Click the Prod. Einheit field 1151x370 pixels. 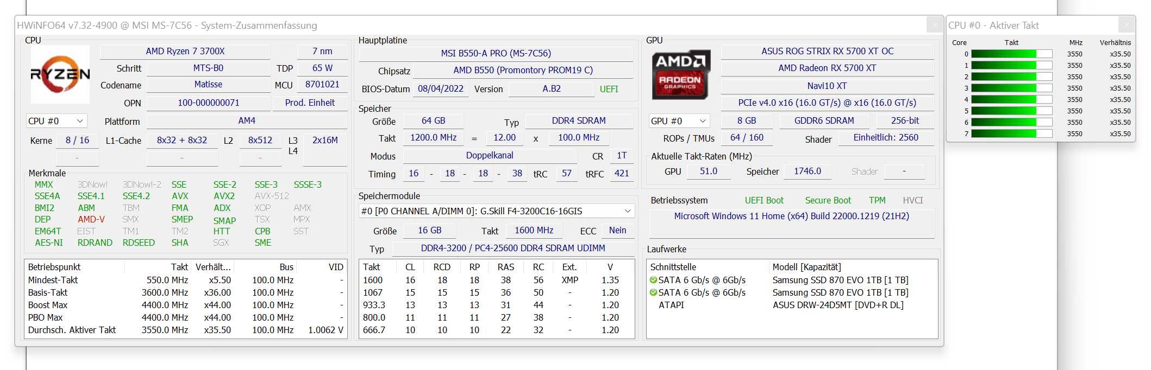[x=310, y=103]
